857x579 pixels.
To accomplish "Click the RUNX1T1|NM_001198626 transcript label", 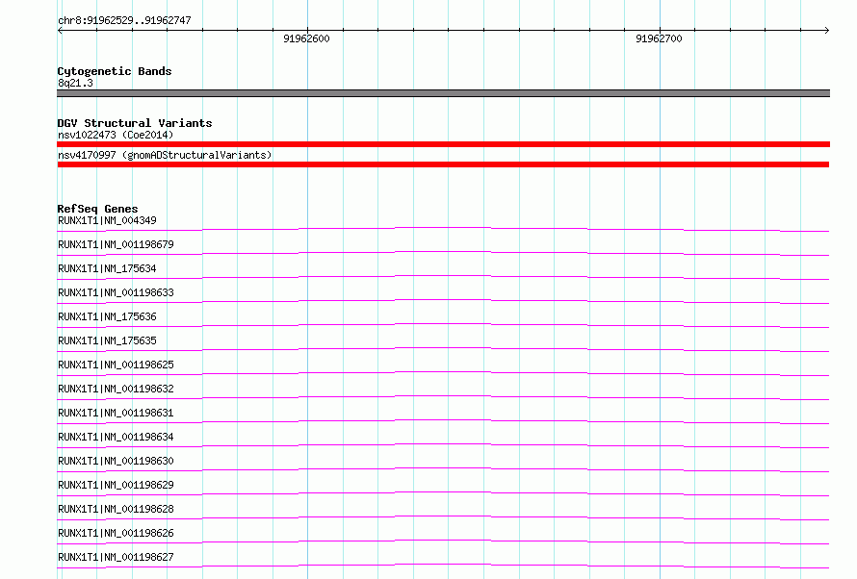I will tap(116, 533).
